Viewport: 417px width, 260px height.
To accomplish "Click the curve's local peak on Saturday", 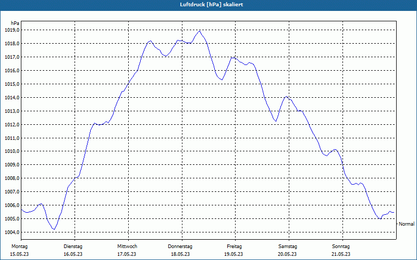I will click(x=287, y=96).
